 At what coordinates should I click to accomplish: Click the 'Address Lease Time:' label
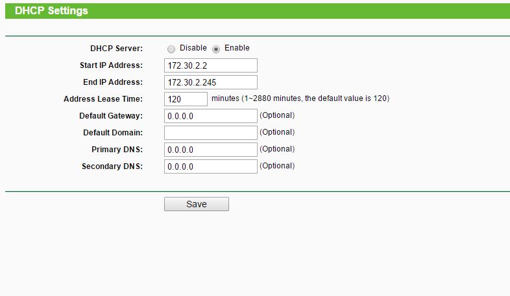coord(103,99)
